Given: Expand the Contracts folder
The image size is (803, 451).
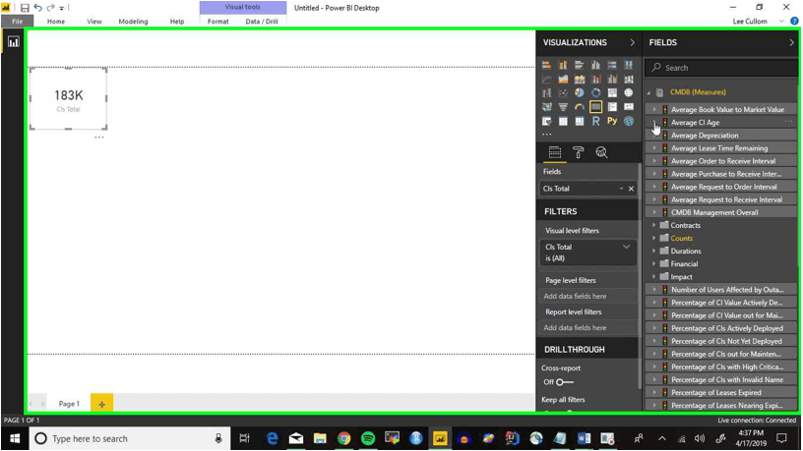Looking at the screenshot, I should coord(654,225).
